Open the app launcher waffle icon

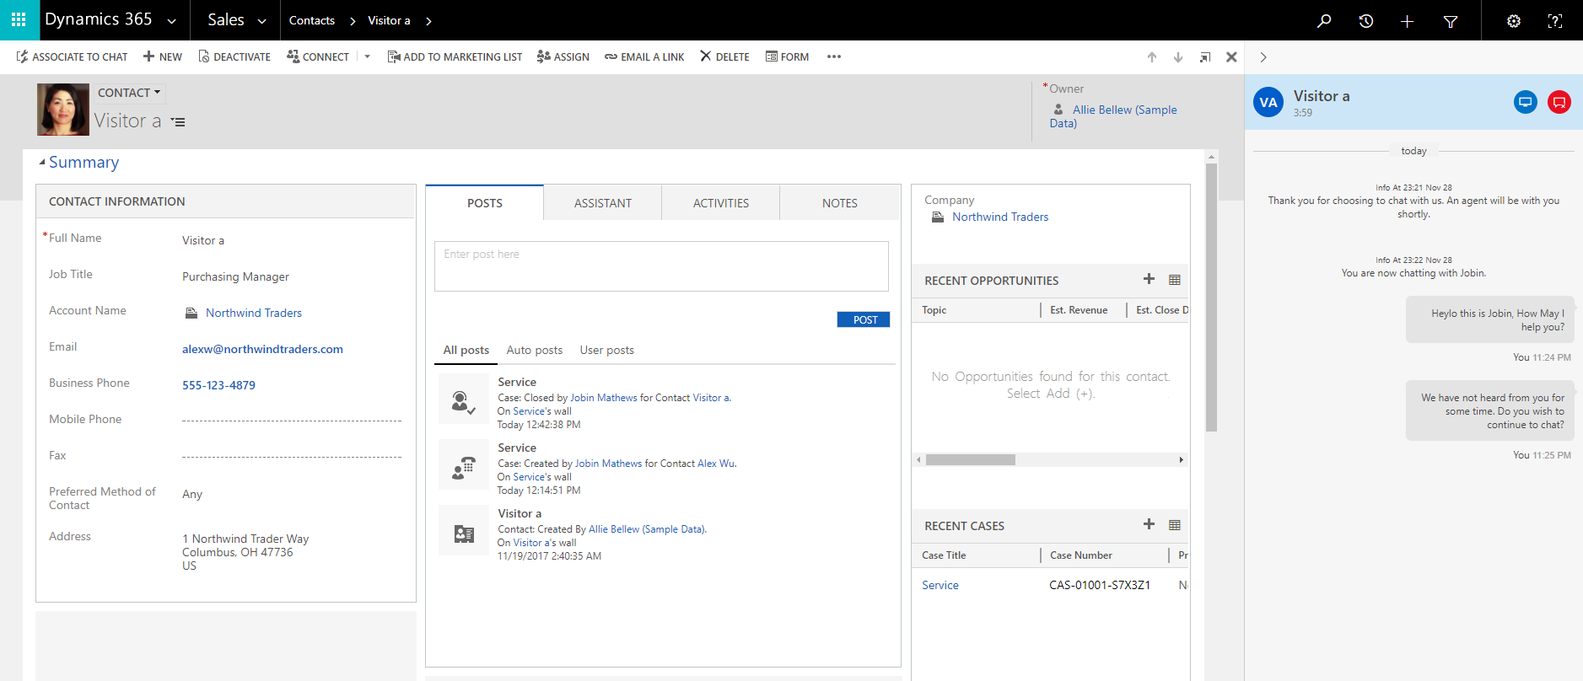pos(19,19)
